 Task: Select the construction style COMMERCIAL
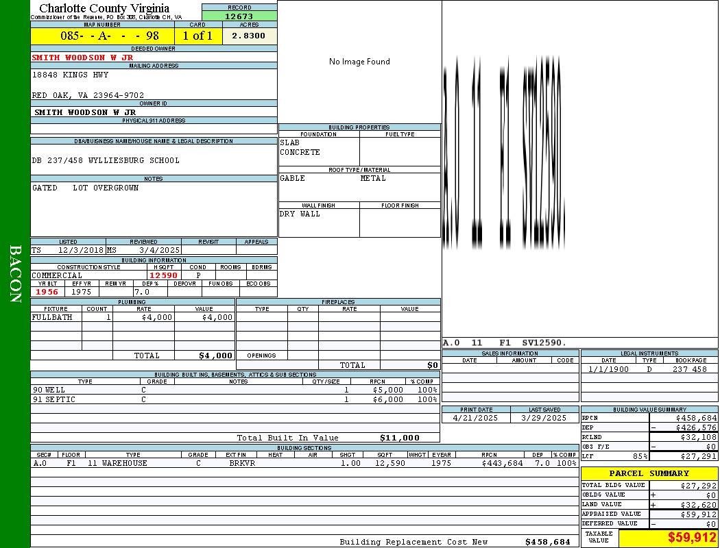(57, 275)
